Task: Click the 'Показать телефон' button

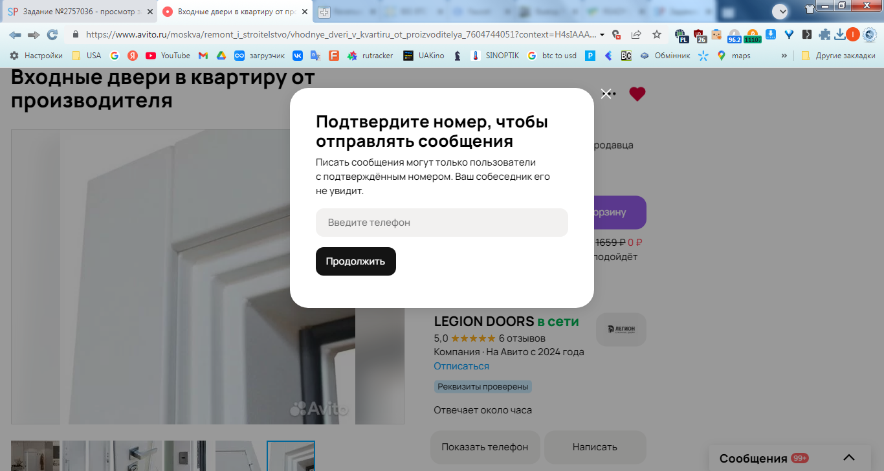Action: coord(485,447)
